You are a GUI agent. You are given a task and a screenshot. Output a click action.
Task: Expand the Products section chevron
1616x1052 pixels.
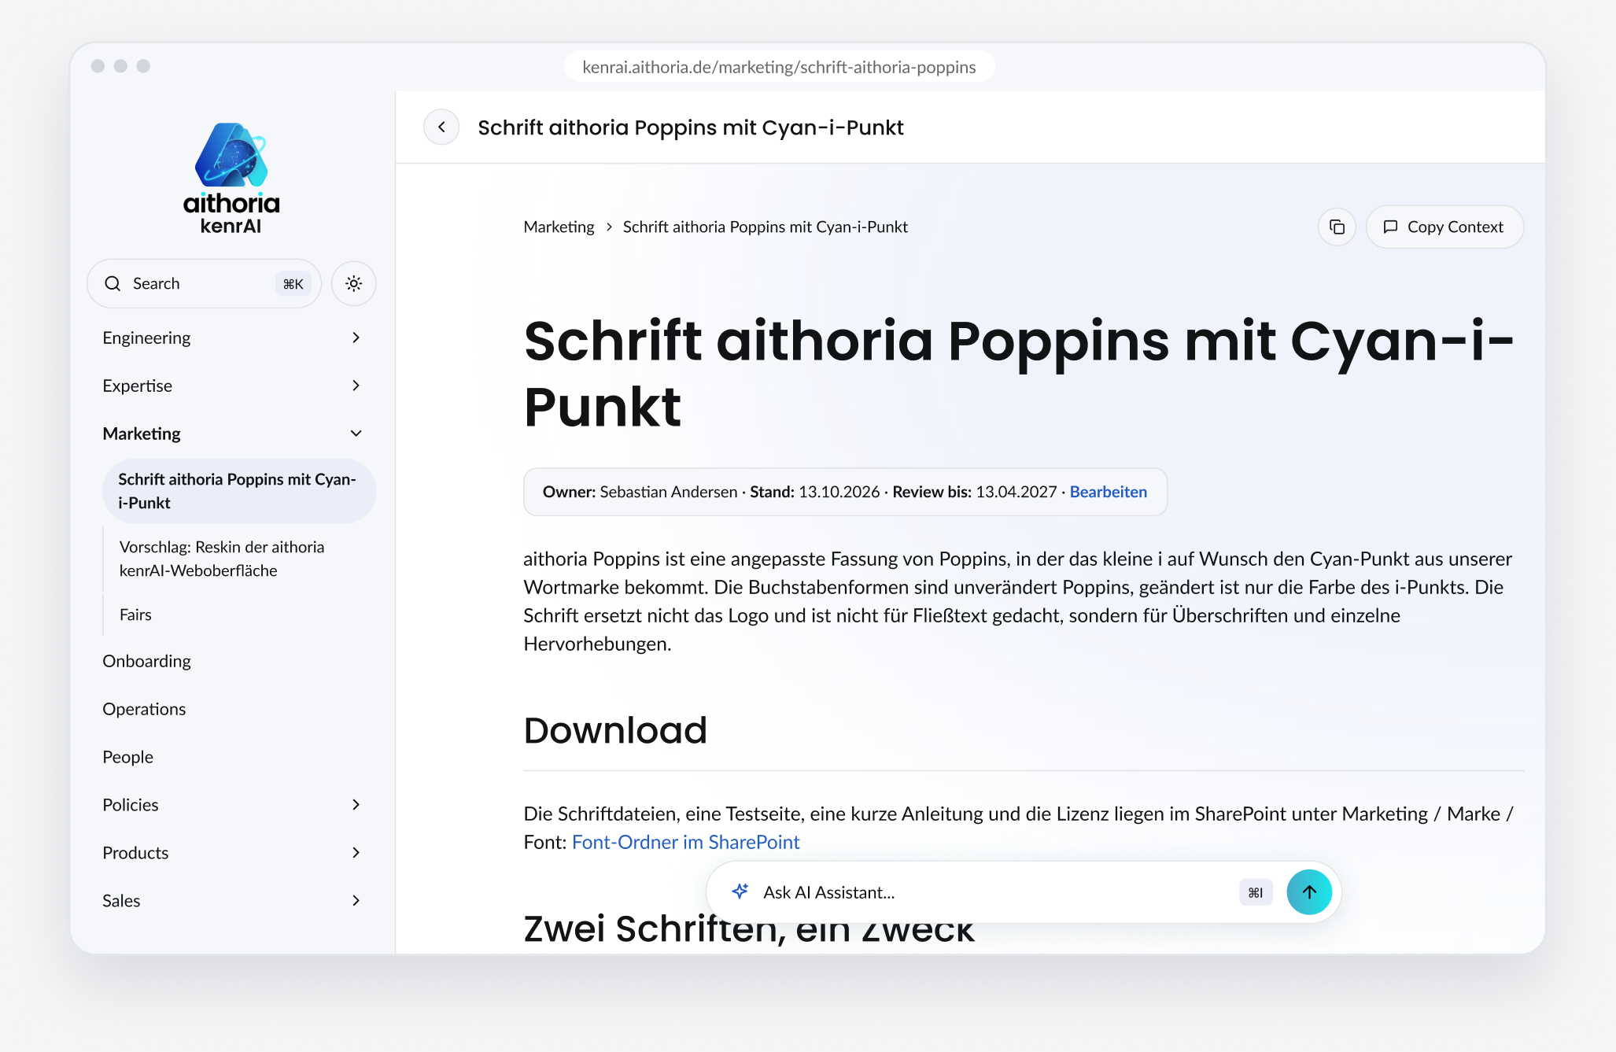pos(356,852)
